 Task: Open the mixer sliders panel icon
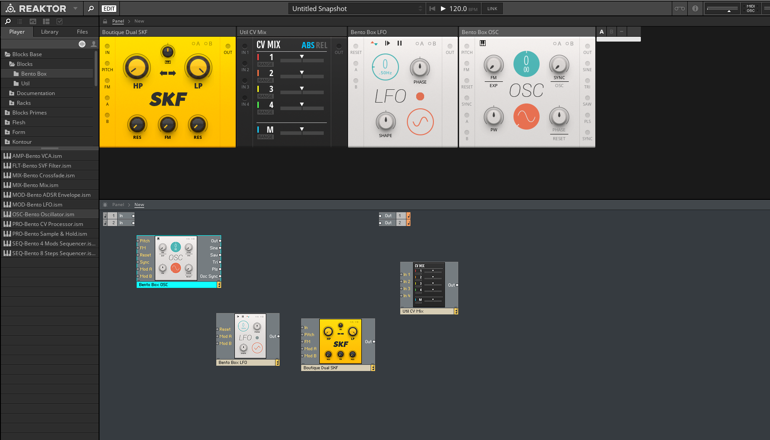tap(33, 21)
